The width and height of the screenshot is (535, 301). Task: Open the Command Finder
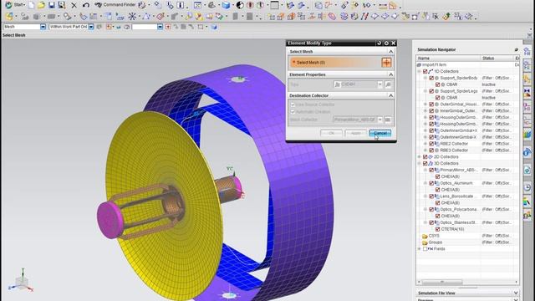point(115,5)
